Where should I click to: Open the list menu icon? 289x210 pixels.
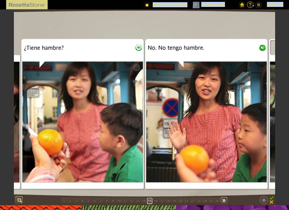coord(258,5)
